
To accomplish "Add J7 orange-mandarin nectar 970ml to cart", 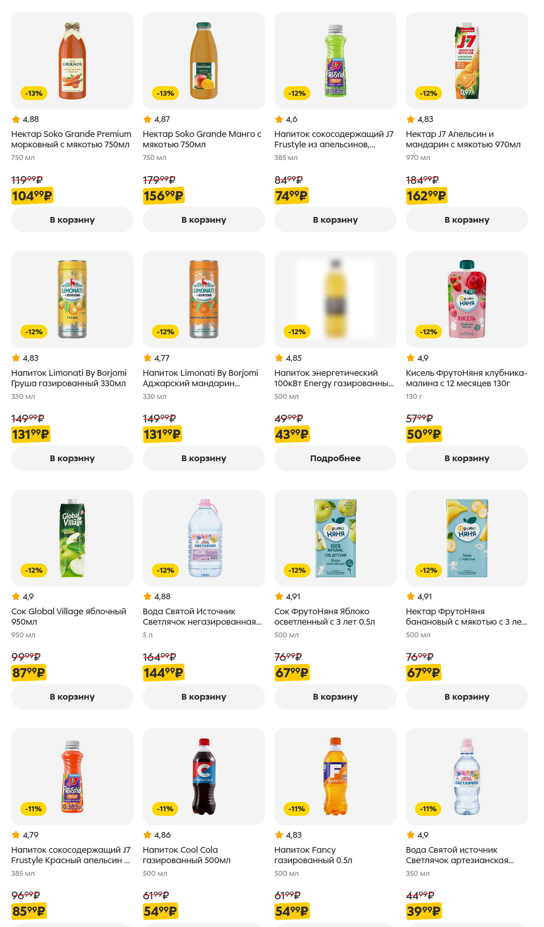I will (x=467, y=220).
